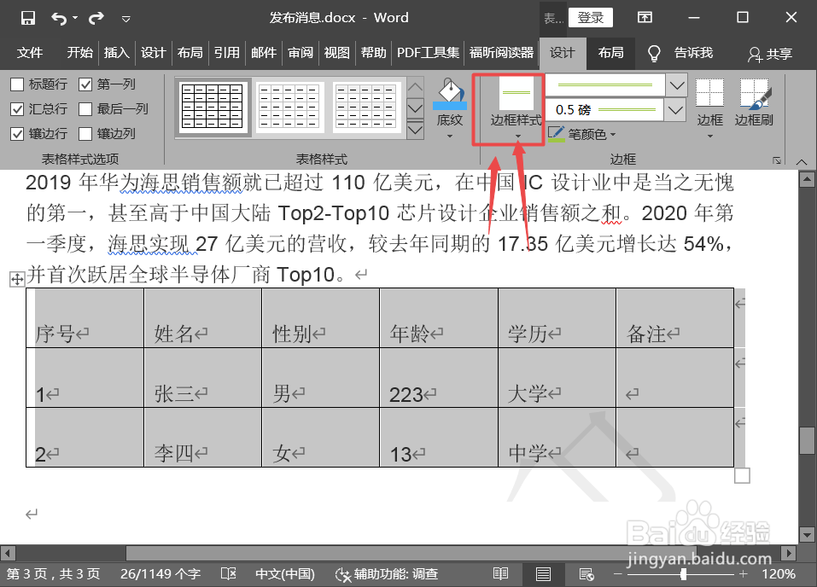Open the undo history dropdown arrow
Viewport: 817px width, 587px height.
(75, 18)
